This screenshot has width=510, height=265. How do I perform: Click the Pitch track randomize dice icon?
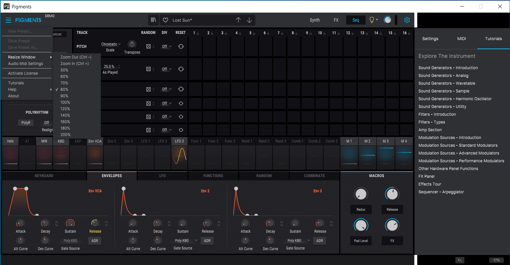148,47
